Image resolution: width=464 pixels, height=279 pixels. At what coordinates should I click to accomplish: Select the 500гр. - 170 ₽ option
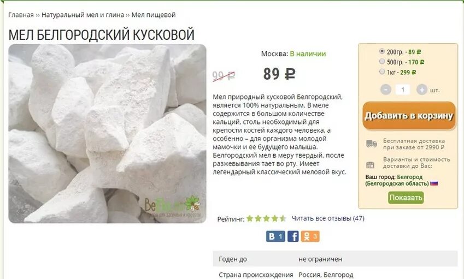[382, 61]
